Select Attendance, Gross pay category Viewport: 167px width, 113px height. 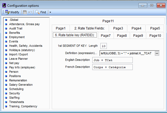click(24, 24)
